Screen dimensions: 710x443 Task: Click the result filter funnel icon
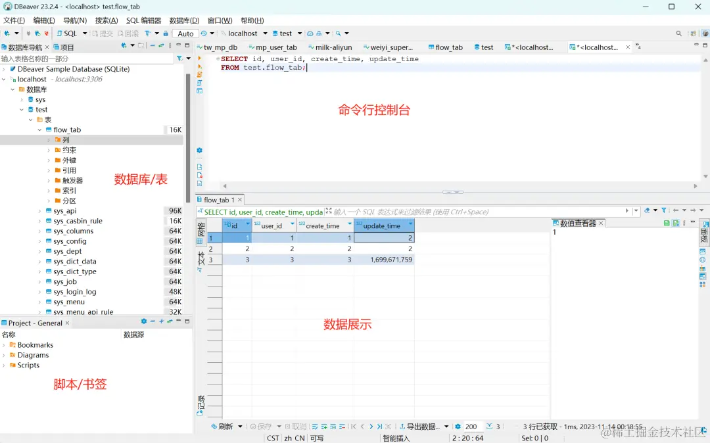(x=664, y=210)
